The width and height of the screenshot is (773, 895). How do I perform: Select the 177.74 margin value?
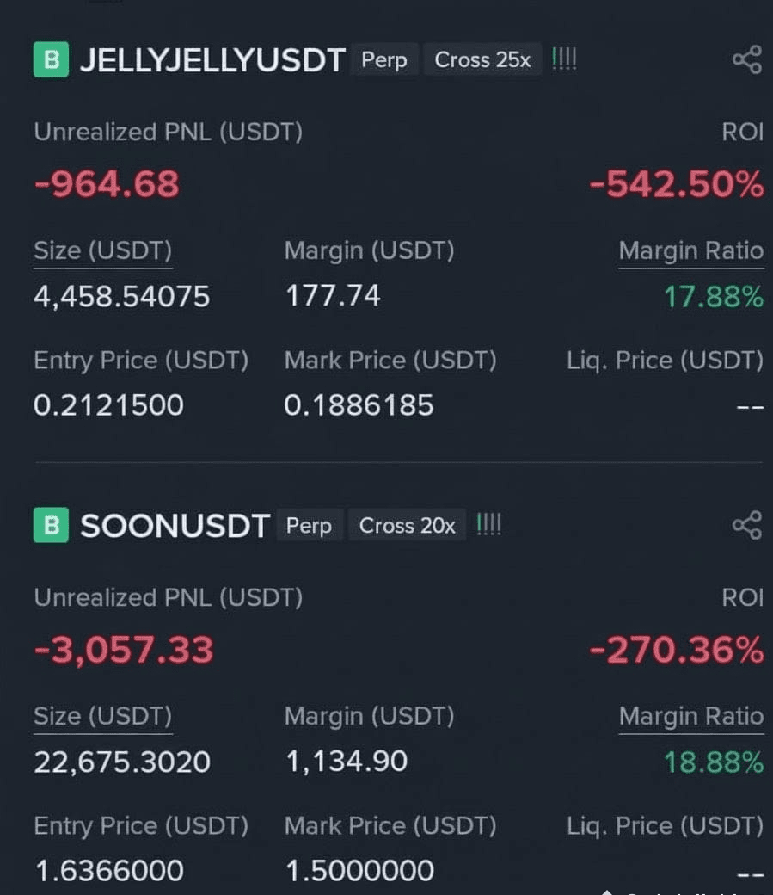pos(333,296)
